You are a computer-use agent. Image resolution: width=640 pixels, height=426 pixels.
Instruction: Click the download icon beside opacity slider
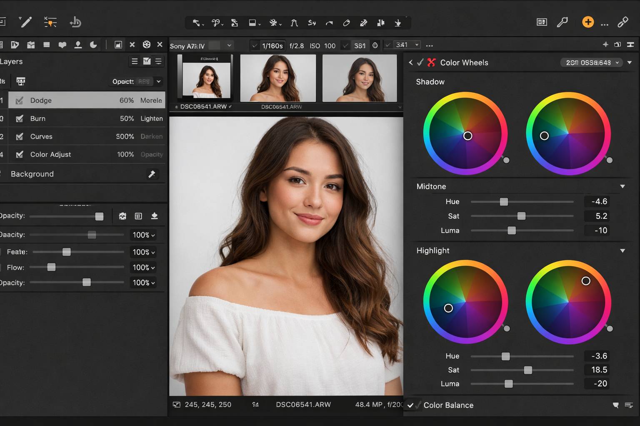click(154, 216)
